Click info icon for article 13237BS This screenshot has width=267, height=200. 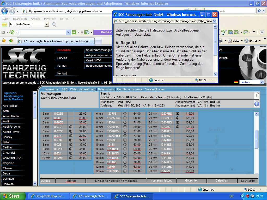click(x=177, y=114)
